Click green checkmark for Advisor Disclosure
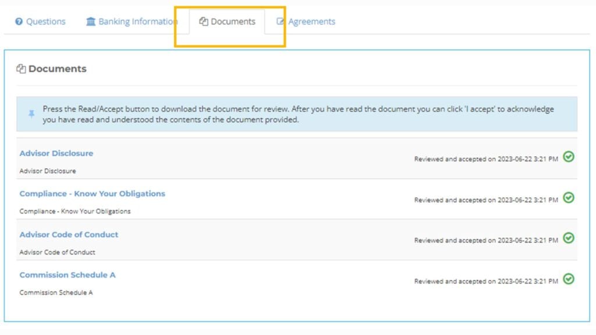 (569, 156)
